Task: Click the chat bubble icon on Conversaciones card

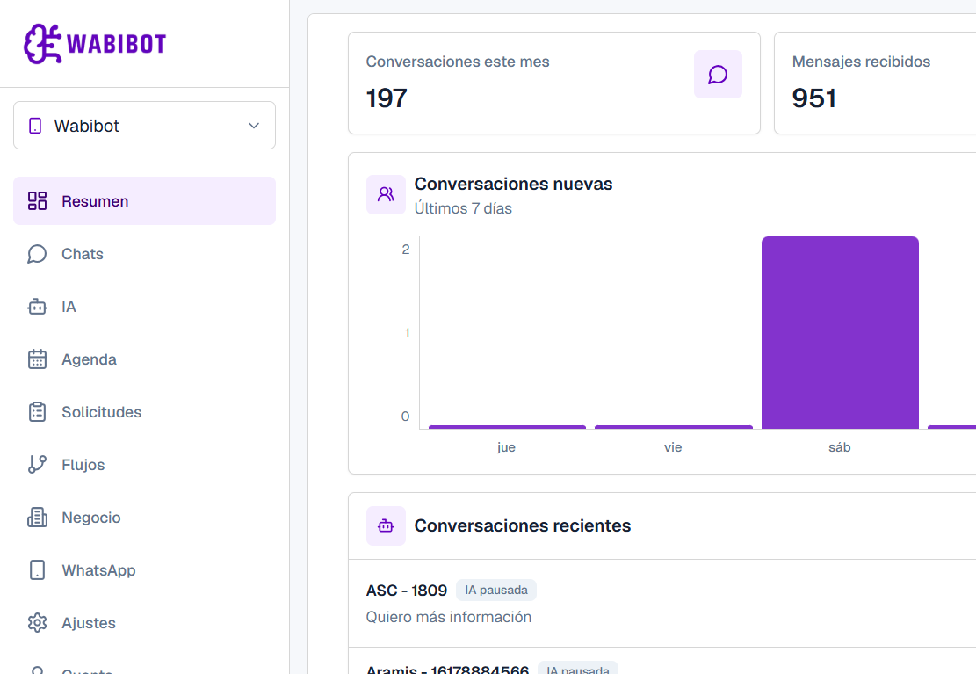Action: (x=718, y=74)
